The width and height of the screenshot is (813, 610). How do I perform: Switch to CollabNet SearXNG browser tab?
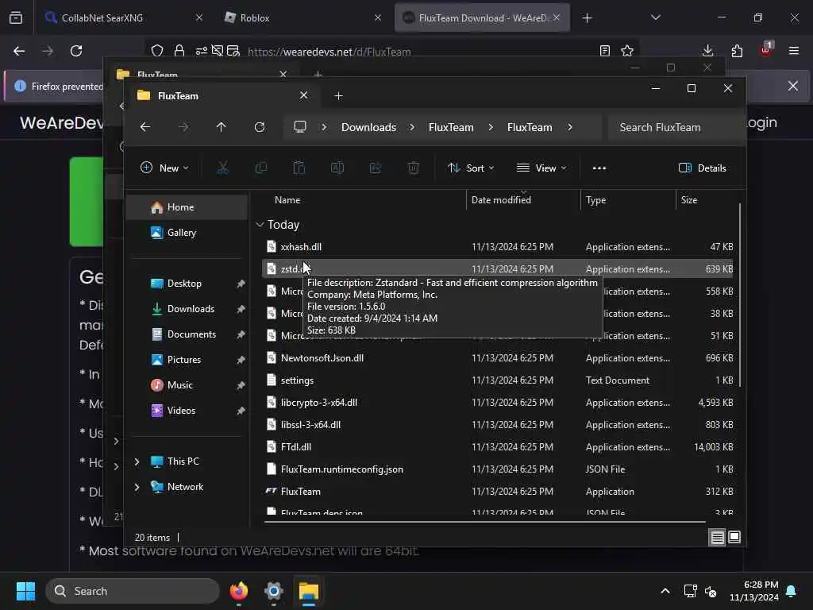(123, 17)
